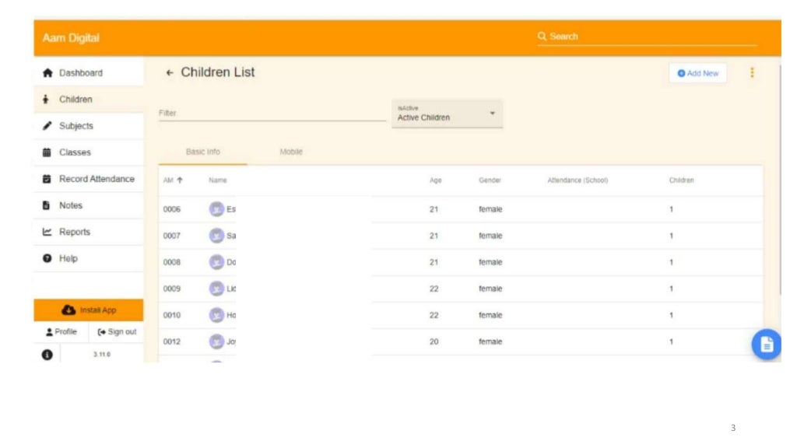Click the page vertical scrollbar
Screen dimensions: 797x448
(x=780, y=178)
